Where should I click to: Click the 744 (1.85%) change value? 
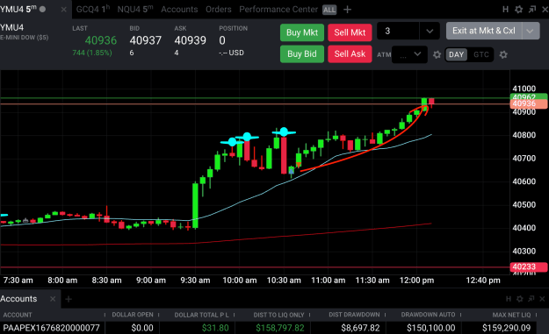tap(92, 53)
